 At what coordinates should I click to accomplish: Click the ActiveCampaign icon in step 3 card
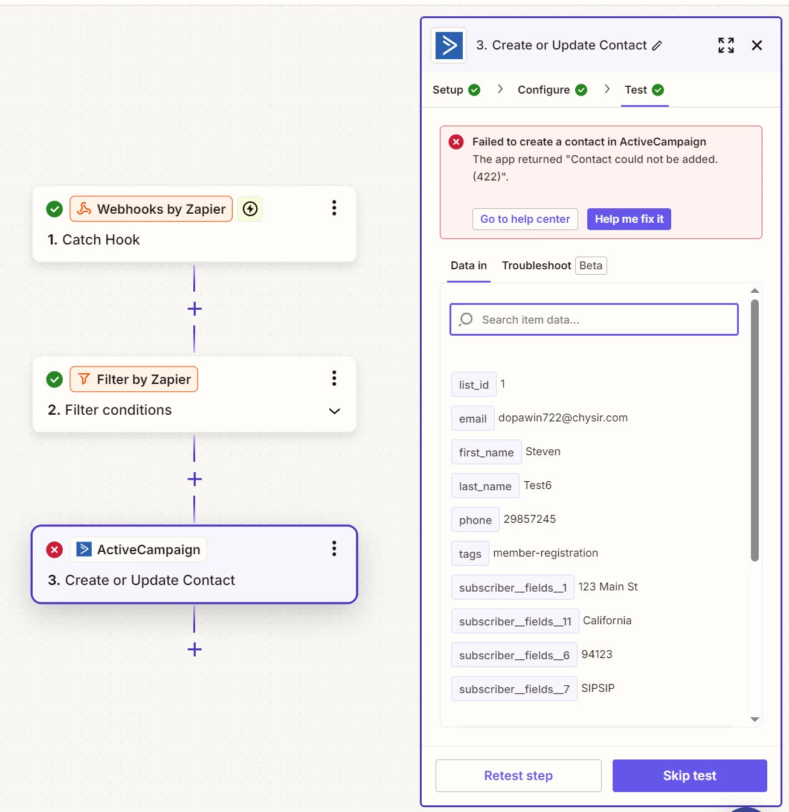[x=84, y=549]
